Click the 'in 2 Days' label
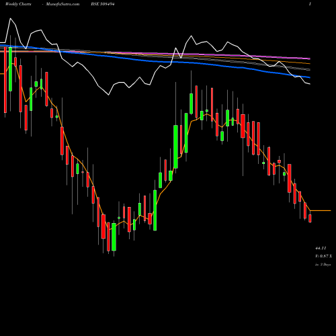 pyautogui.click(x=323, y=265)
